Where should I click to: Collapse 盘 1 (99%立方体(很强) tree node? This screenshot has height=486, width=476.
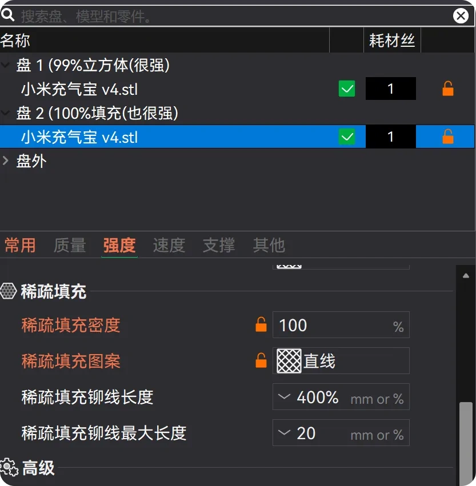(5, 65)
